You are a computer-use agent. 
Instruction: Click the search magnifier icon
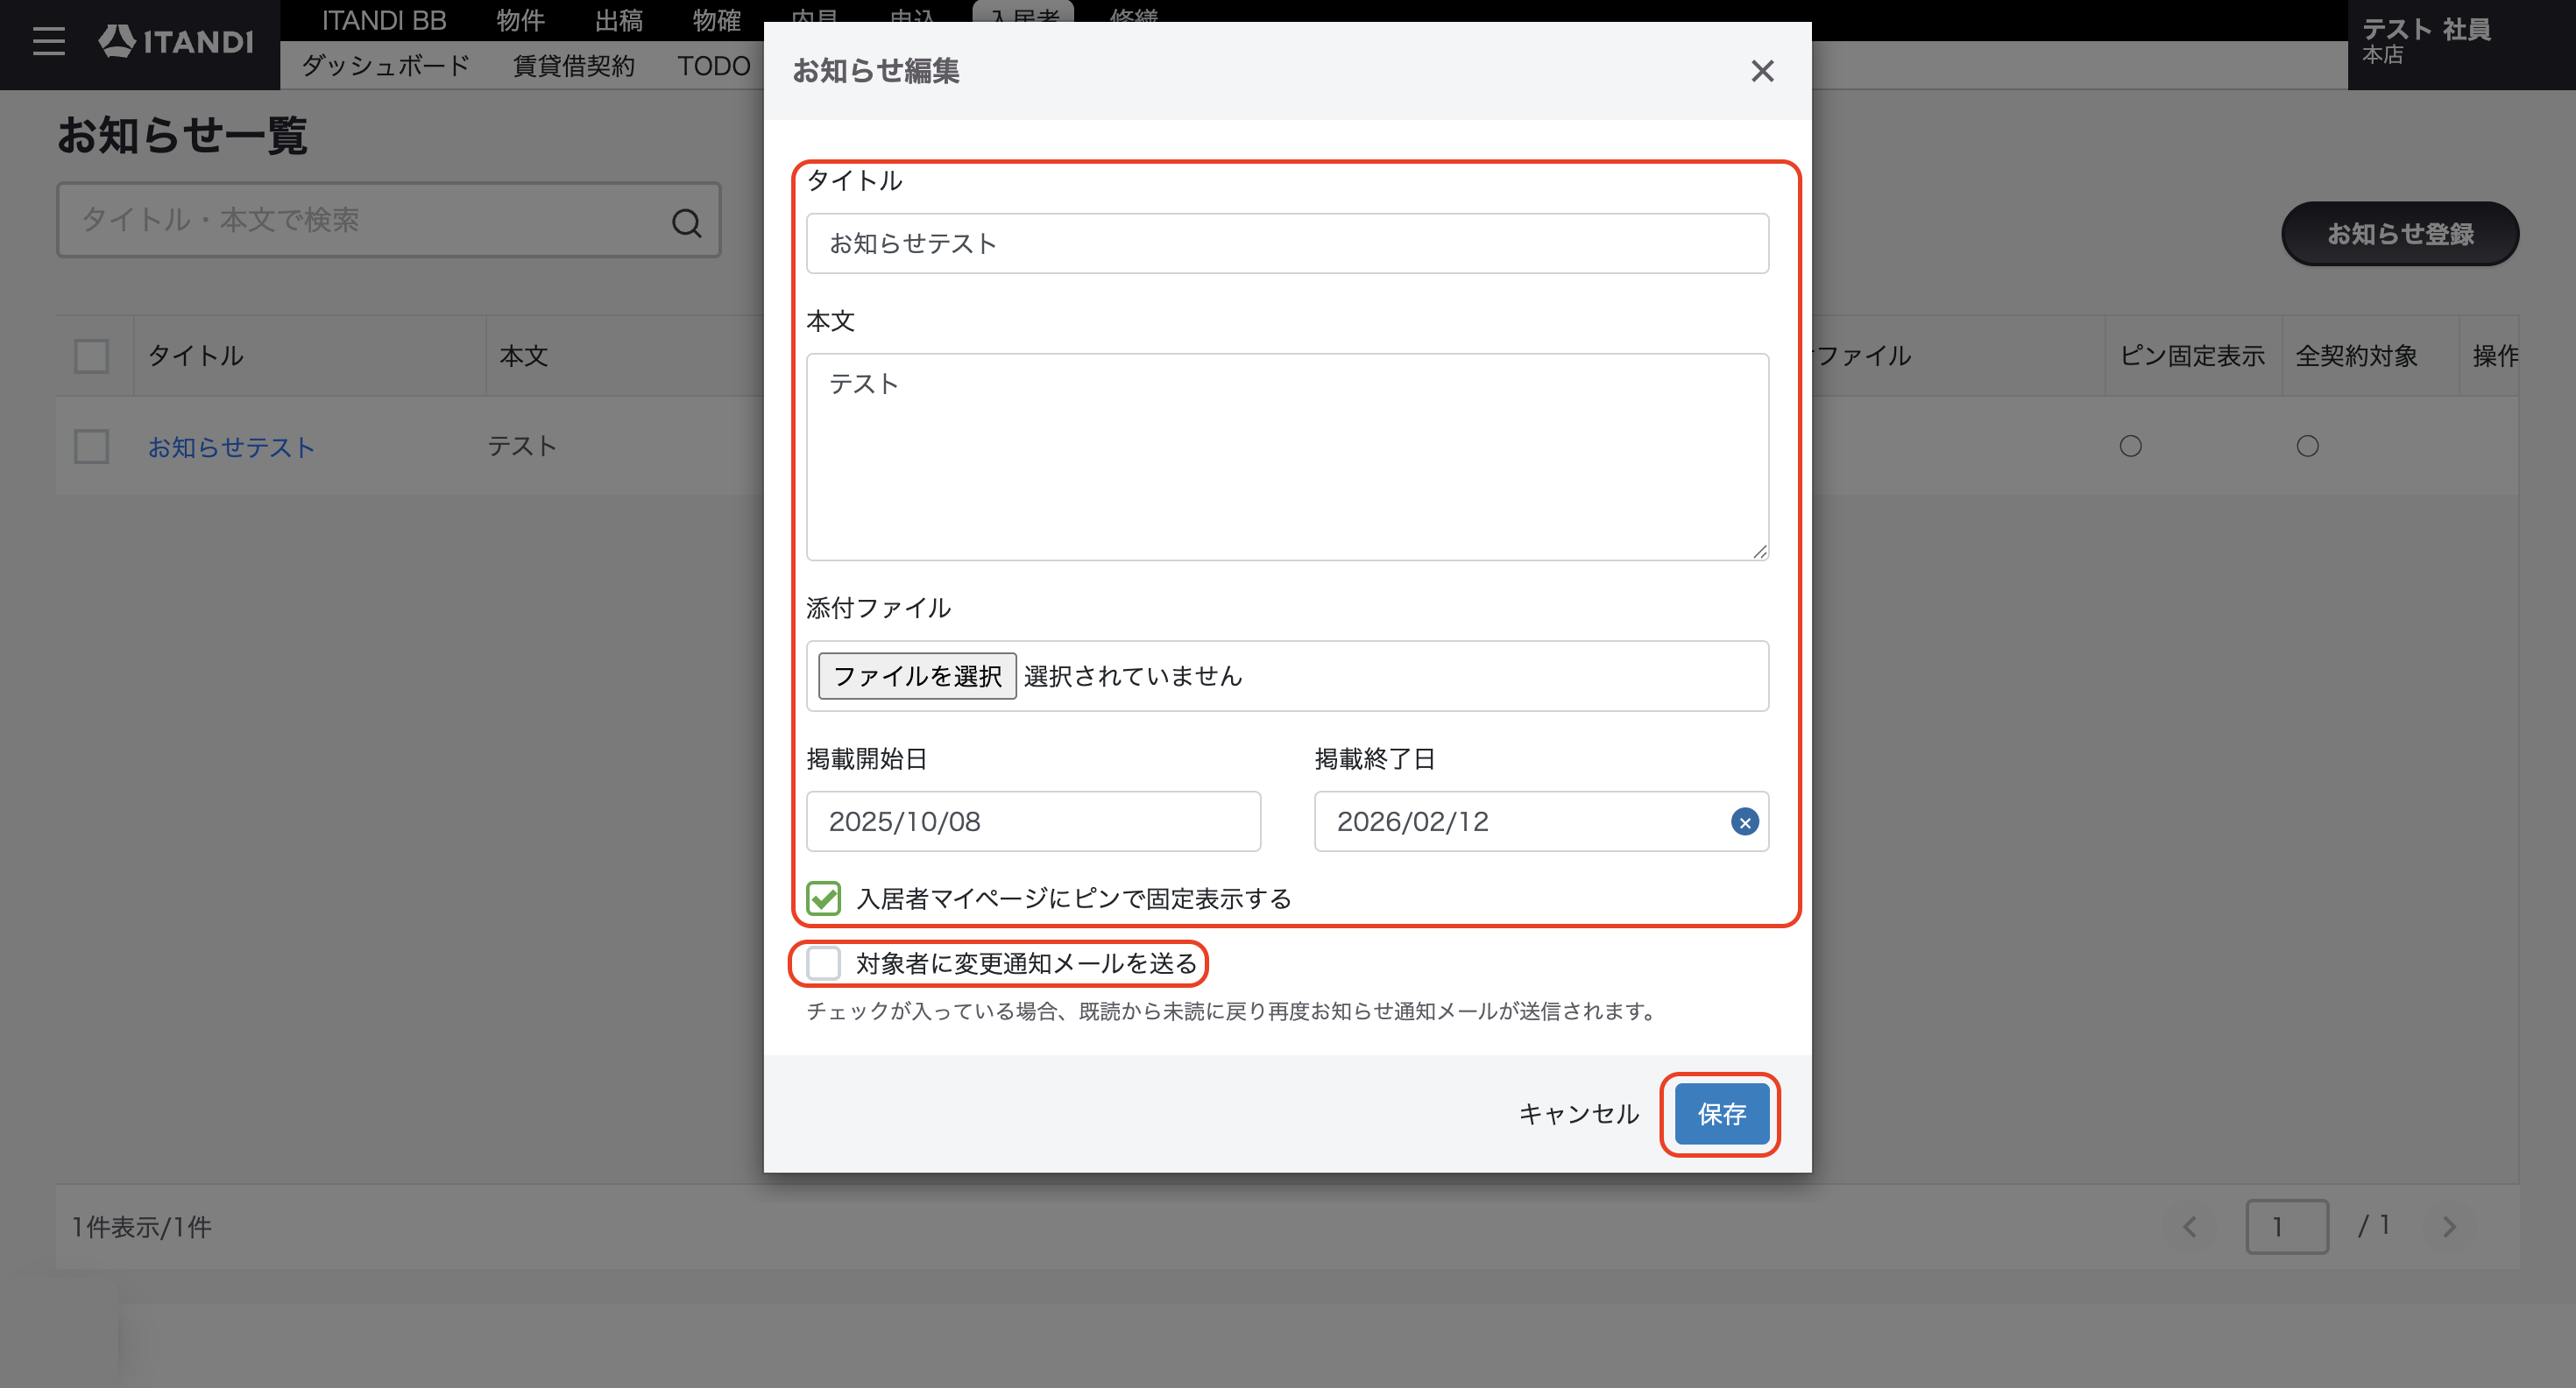(x=686, y=222)
